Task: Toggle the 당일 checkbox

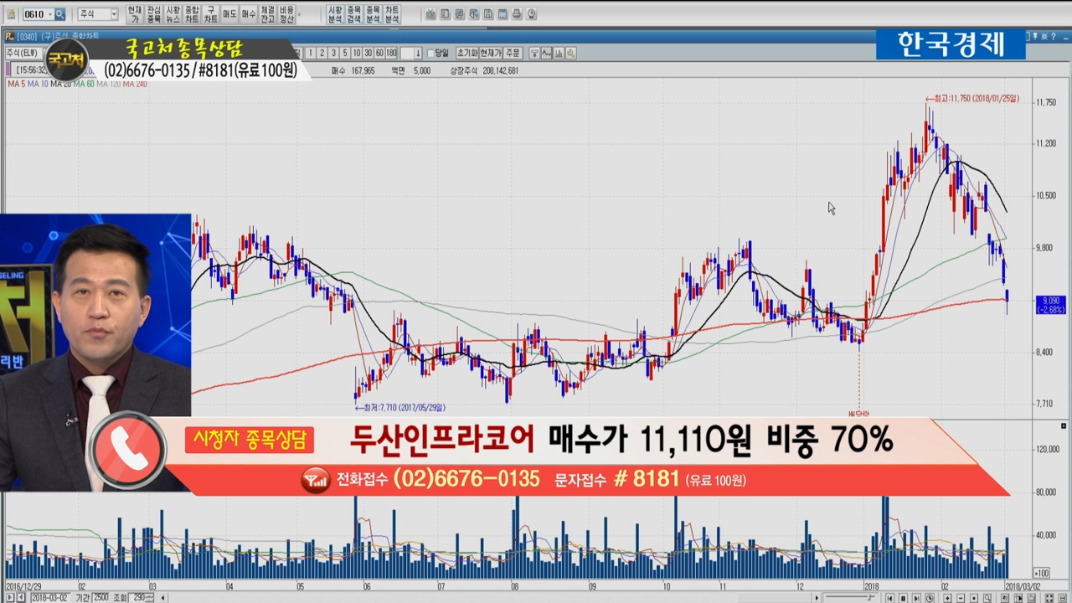Action: click(x=431, y=54)
